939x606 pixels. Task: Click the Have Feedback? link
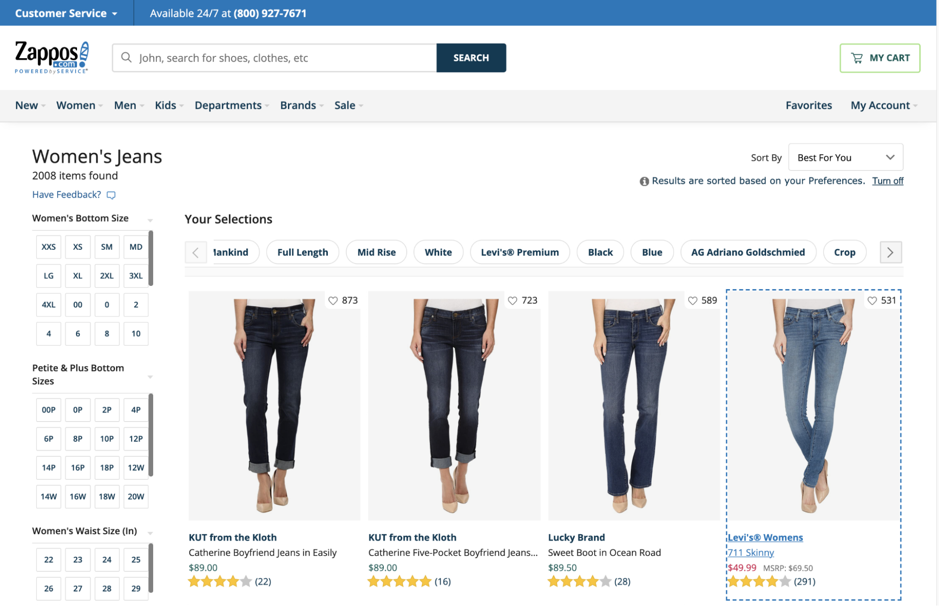click(67, 195)
